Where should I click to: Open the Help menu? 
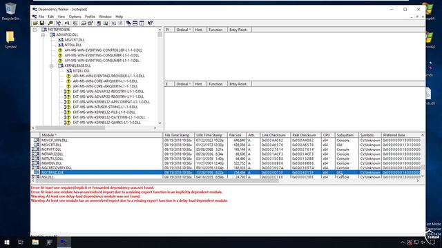pos(119,17)
